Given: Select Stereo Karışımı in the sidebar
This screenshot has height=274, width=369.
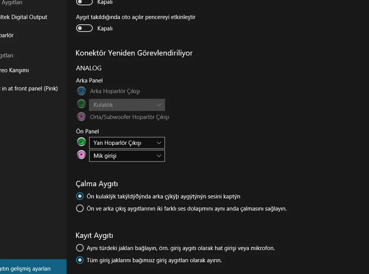Looking at the screenshot, I should tap(14, 70).
